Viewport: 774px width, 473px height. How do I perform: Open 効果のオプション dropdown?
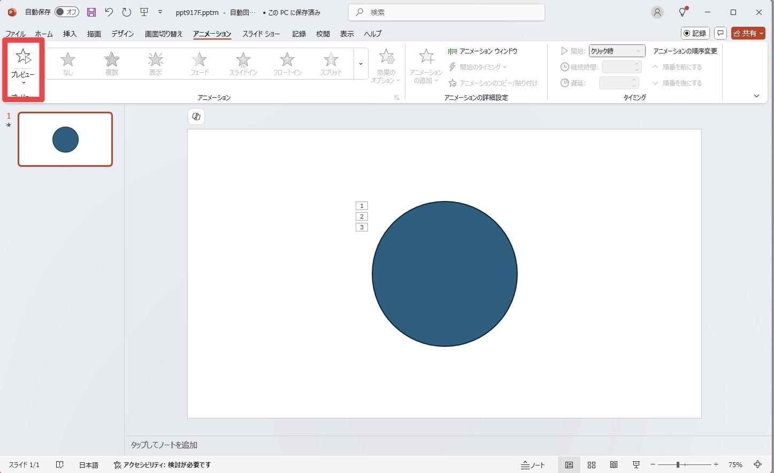point(386,66)
